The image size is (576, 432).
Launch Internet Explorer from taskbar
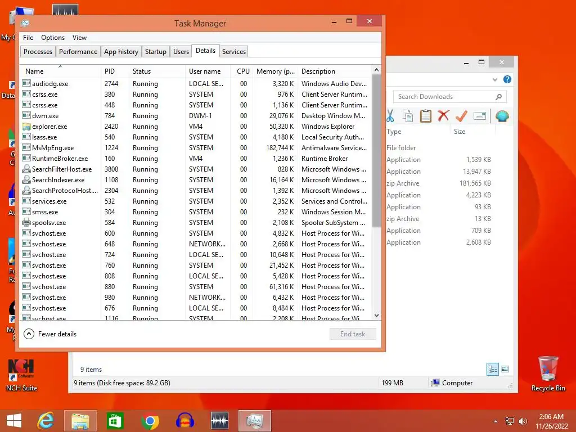point(46,421)
